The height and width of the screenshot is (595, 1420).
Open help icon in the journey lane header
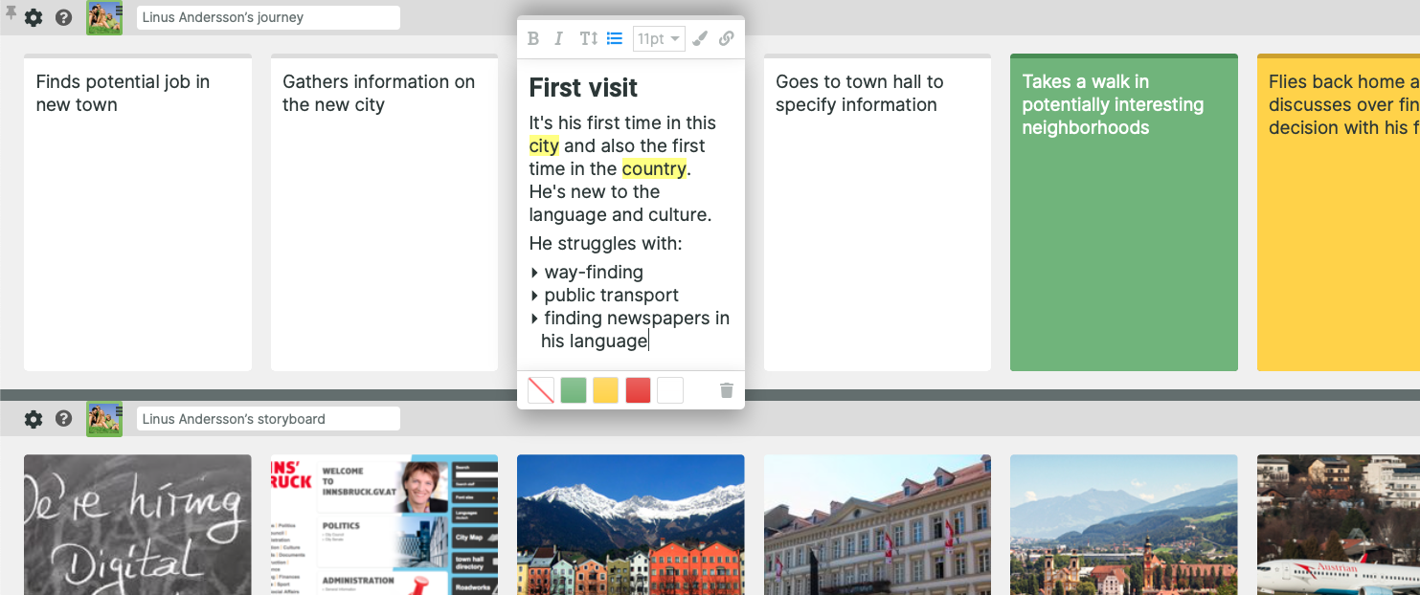click(x=64, y=17)
